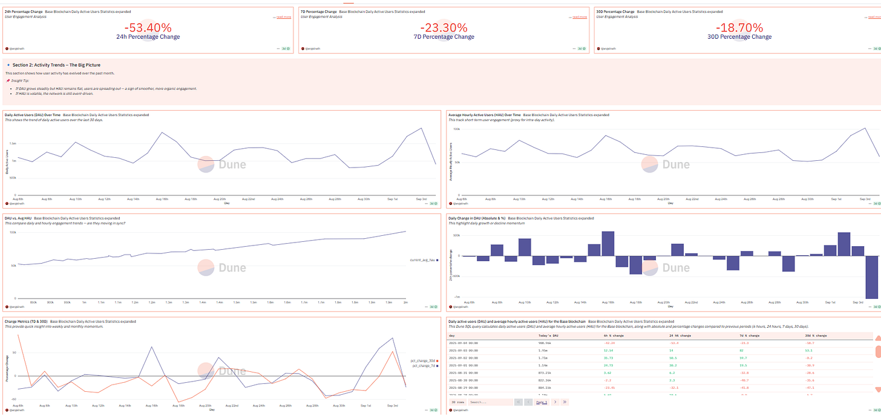
Task: Go to previous table page arrow
Action: 528,402
